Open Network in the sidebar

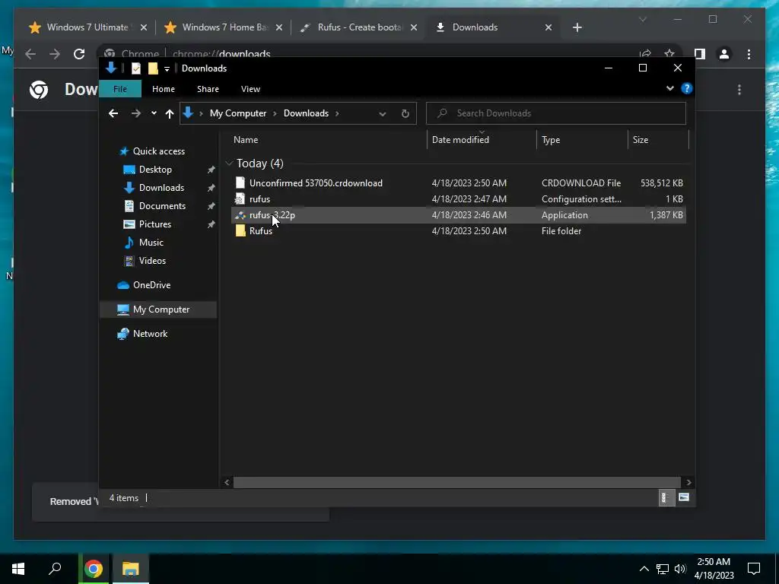click(150, 334)
